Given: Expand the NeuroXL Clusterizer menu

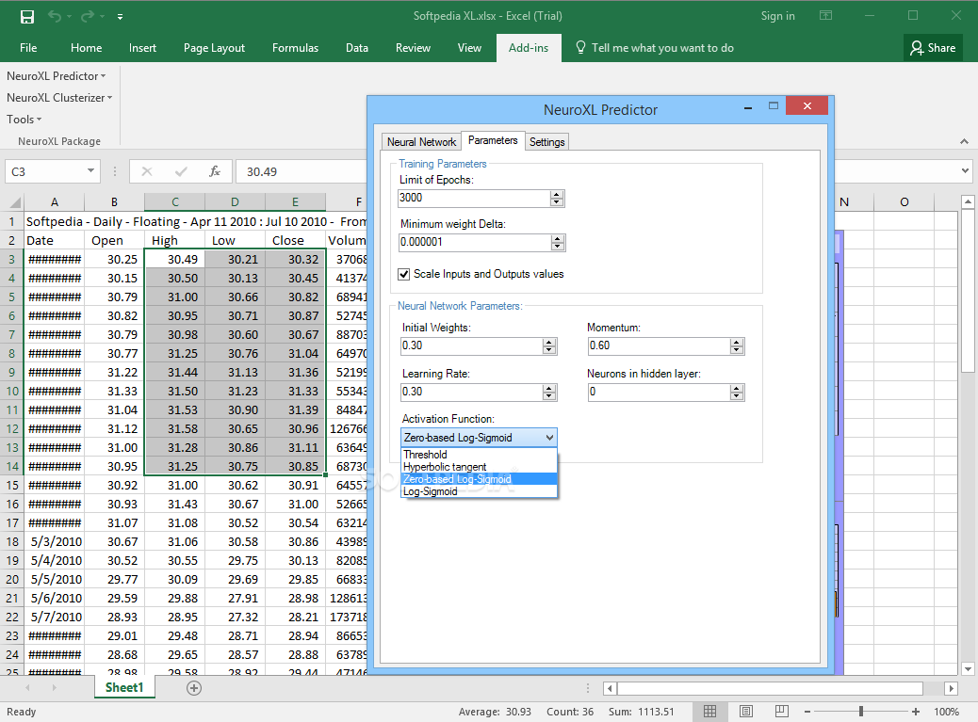Looking at the screenshot, I should point(59,98).
